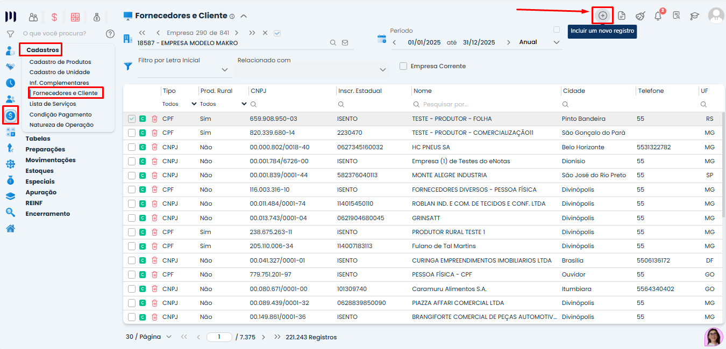Open the notifications bell icon
Image resolution: width=726 pixels, height=349 pixels.
click(658, 16)
